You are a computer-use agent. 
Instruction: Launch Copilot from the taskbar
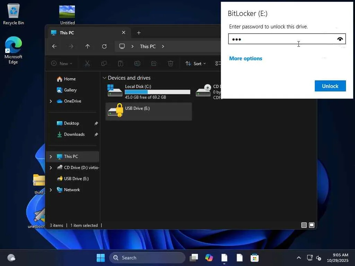pyautogui.click(x=209, y=258)
